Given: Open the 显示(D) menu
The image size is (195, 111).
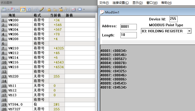Looking at the screenshot, I should pyautogui.click(x=138, y=3).
